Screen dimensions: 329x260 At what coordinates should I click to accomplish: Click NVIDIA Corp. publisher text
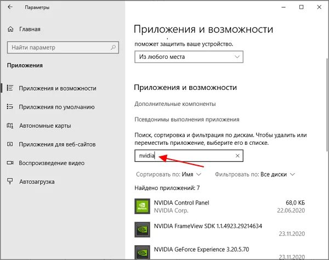[171, 211]
